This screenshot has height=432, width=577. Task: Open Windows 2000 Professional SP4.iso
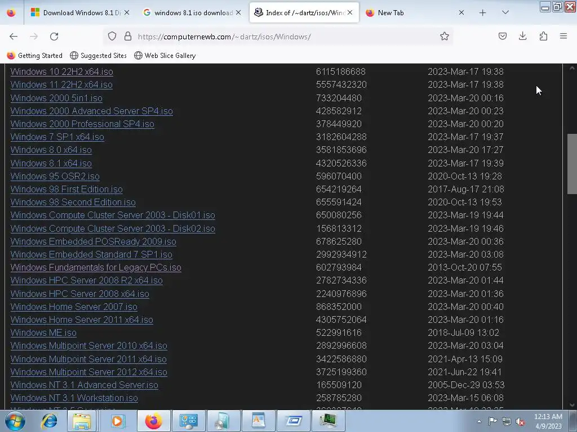tap(82, 124)
